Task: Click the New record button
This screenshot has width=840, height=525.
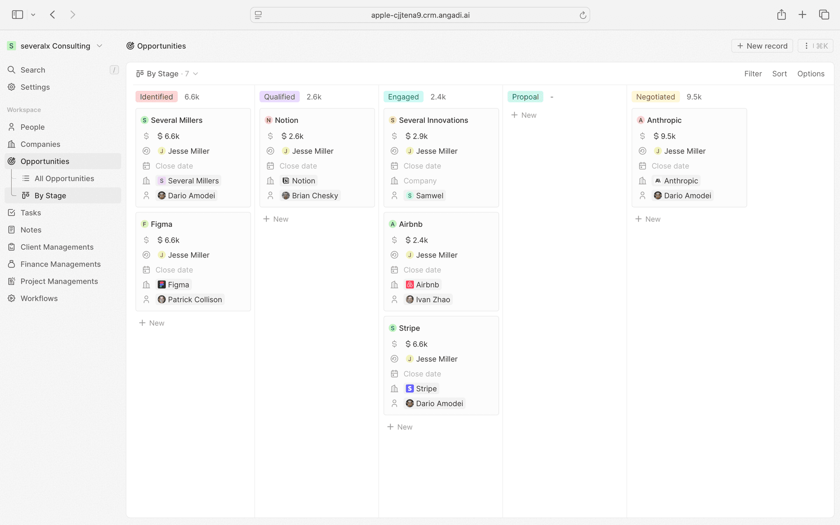Action: (762, 45)
